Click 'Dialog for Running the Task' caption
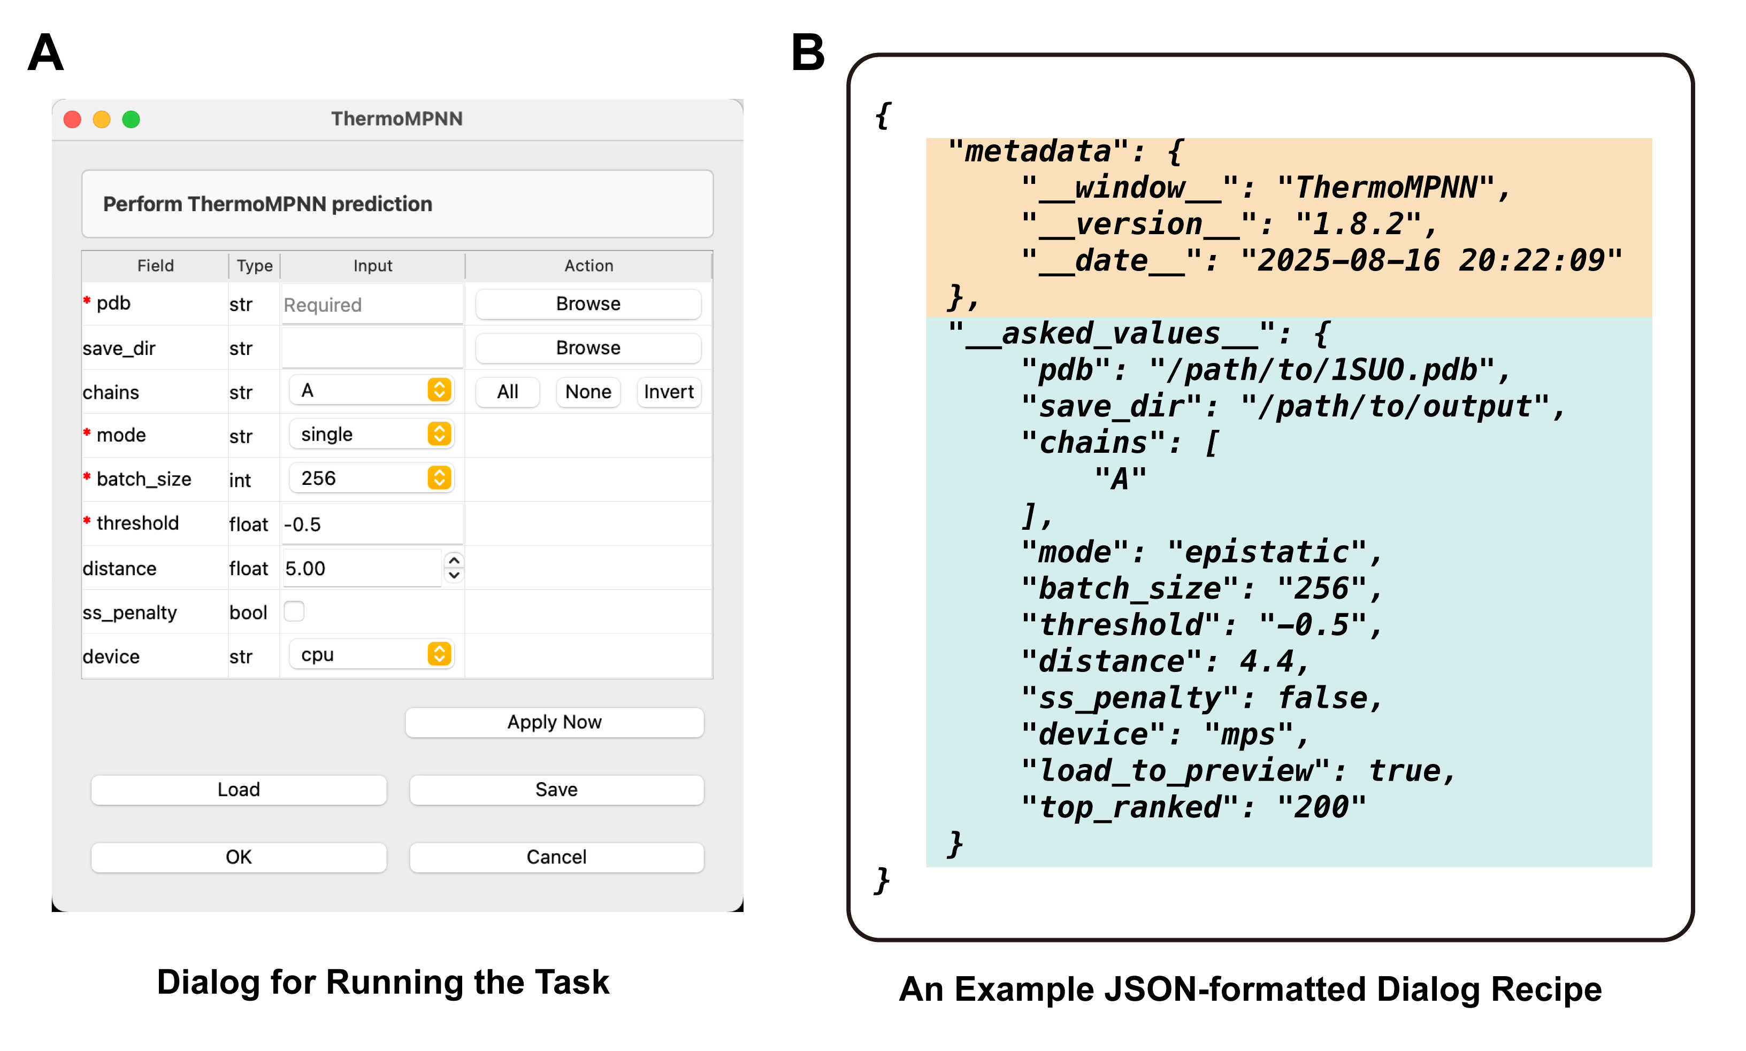Screen dimensions: 1746x1051 [382, 983]
